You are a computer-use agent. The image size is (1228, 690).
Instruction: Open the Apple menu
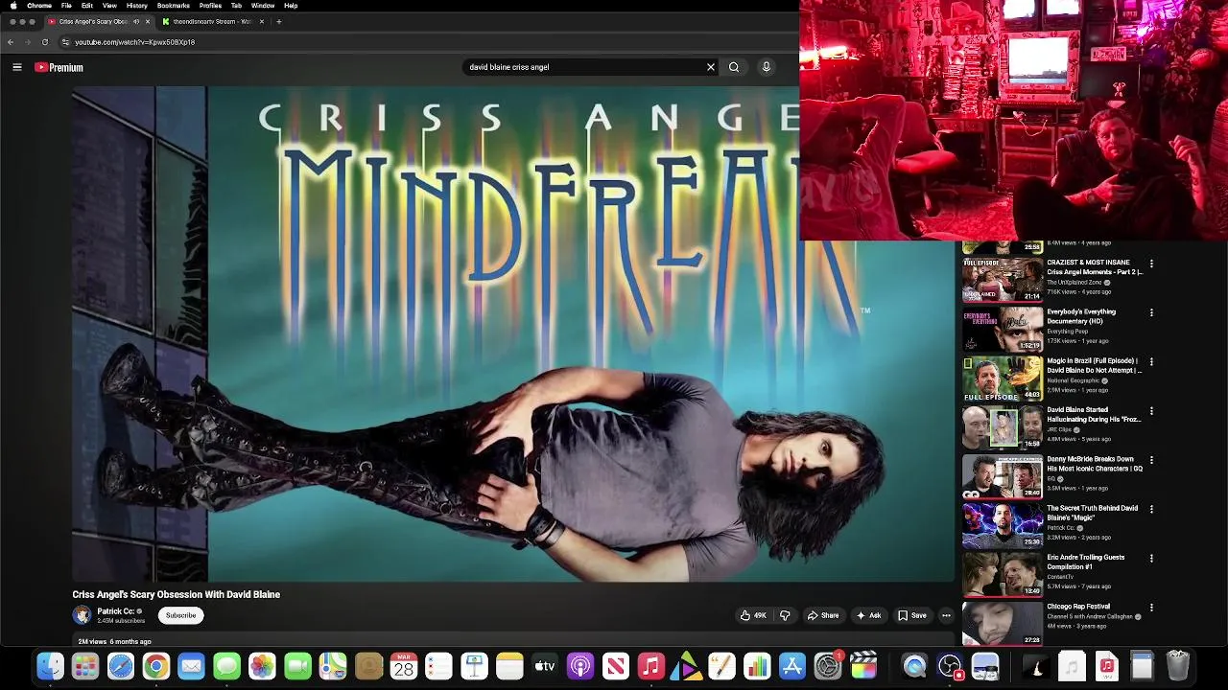[x=12, y=6]
